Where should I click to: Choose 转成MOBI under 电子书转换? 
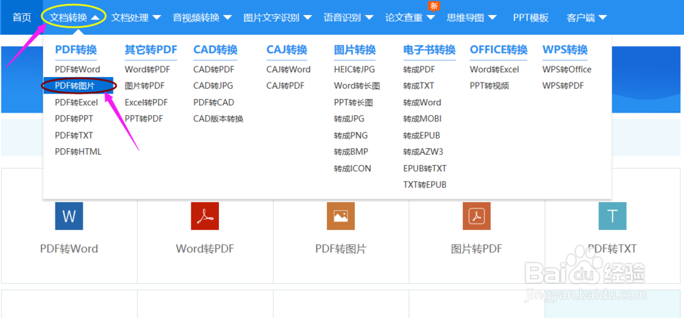point(422,119)
